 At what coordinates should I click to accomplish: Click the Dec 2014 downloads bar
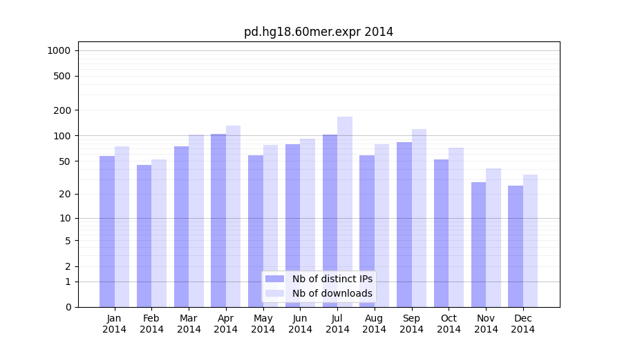530,241
